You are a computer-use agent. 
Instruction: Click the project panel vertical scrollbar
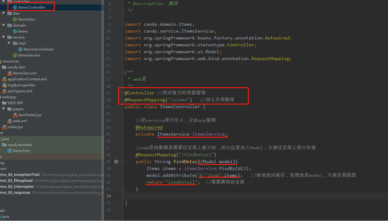[103, 110]
